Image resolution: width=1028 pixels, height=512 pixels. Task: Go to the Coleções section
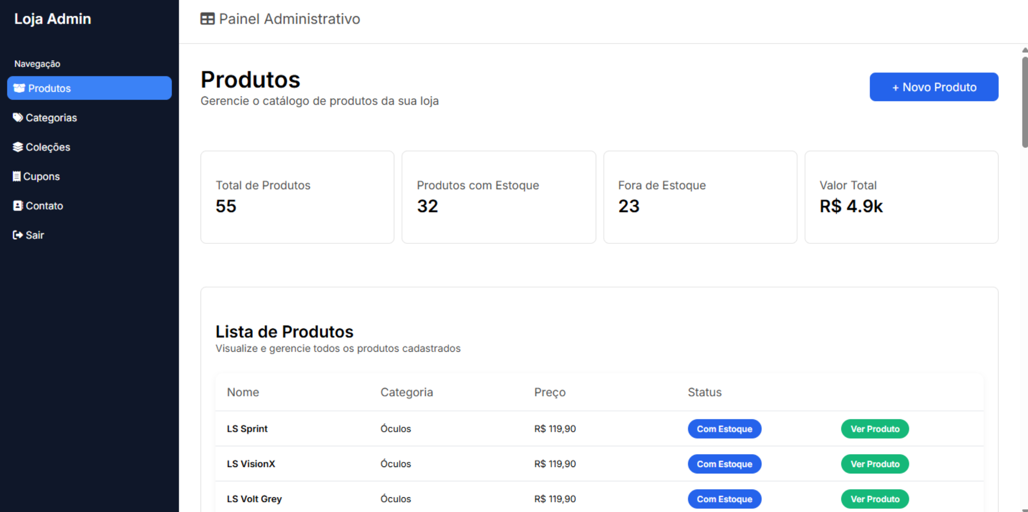coord(48,147)
